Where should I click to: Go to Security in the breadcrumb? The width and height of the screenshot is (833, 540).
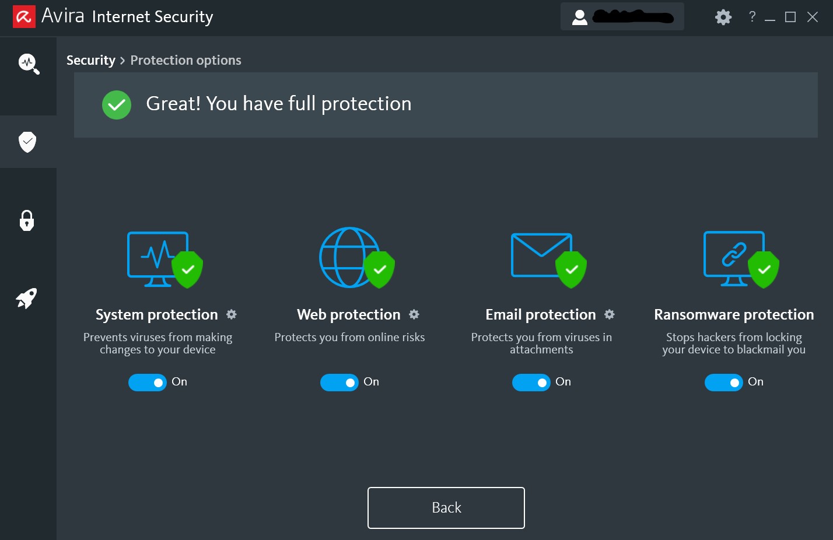pyautogui.click(x=91, y=61)
